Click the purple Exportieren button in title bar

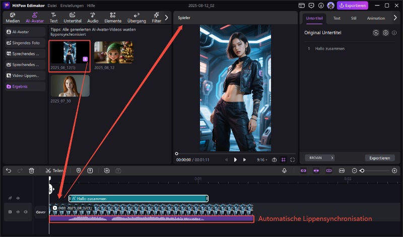[352, 6]
